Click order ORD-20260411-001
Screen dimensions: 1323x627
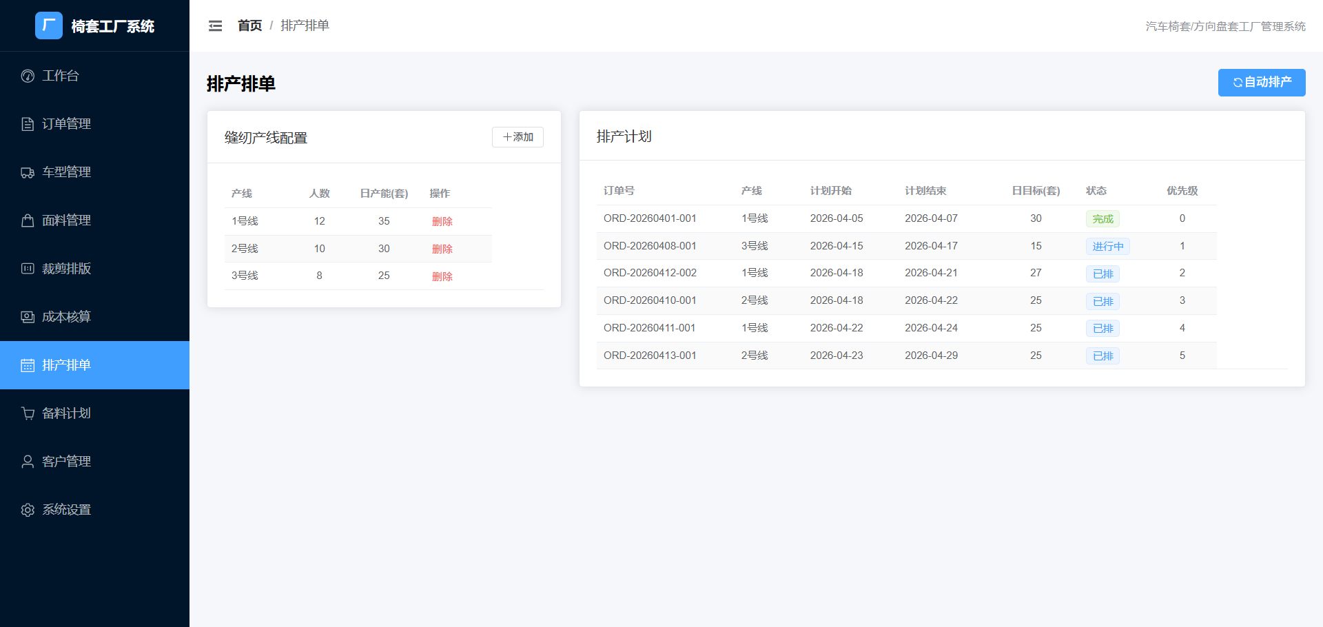coord(650,328)
